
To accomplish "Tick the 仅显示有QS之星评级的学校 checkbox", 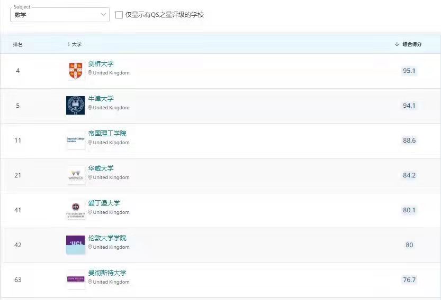I will coord(119,15).
